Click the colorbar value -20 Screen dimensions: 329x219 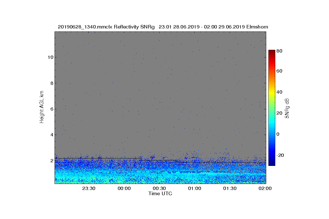(280, 155)
